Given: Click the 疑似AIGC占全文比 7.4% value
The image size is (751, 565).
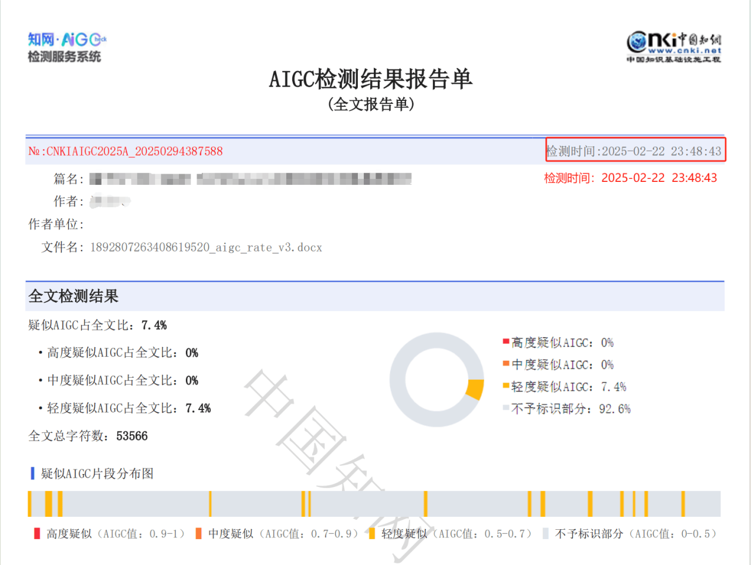Looking at the screenshot, I should [x=154, y=325].
